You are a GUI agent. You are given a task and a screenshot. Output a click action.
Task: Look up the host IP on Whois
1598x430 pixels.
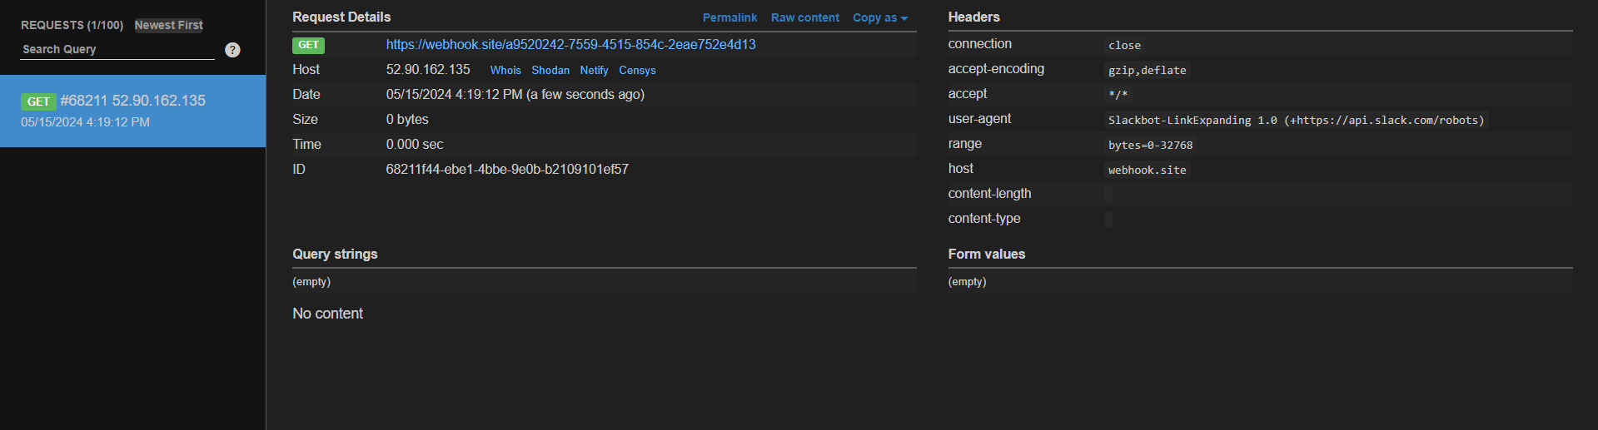505,71
